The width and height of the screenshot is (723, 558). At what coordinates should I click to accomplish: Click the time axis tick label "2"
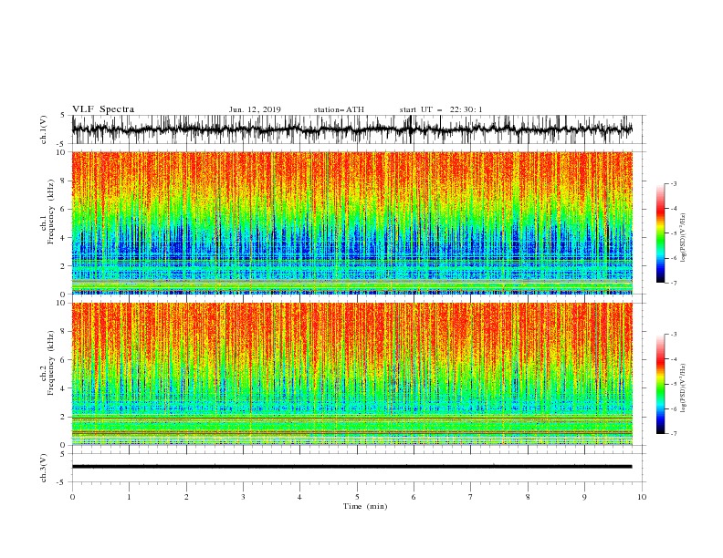(186, 497)
